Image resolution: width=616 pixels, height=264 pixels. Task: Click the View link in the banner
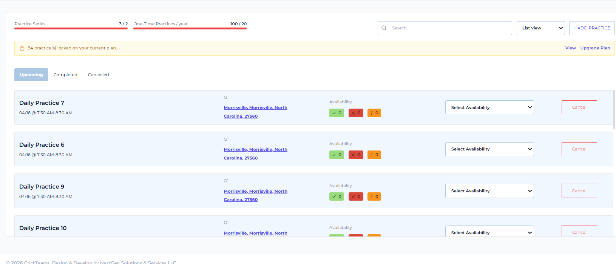(570, 48)
